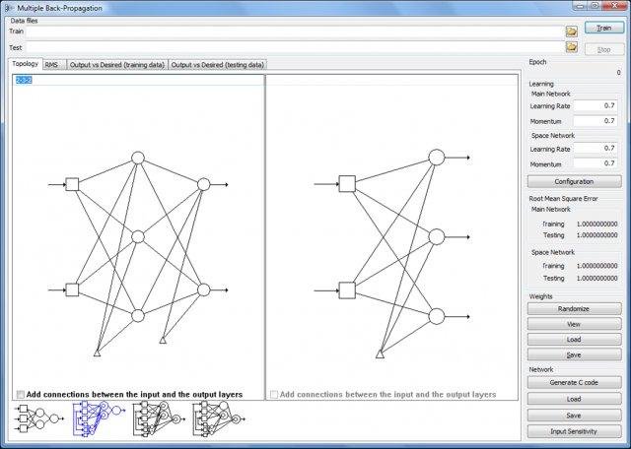The width and height of the screenshot is (631, 449).
Task: Click the Train data file path field
Action: [x=295, y=32]
